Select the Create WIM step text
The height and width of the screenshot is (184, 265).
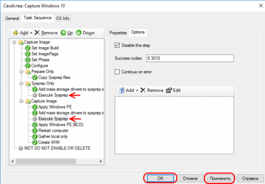click(49, 143)
